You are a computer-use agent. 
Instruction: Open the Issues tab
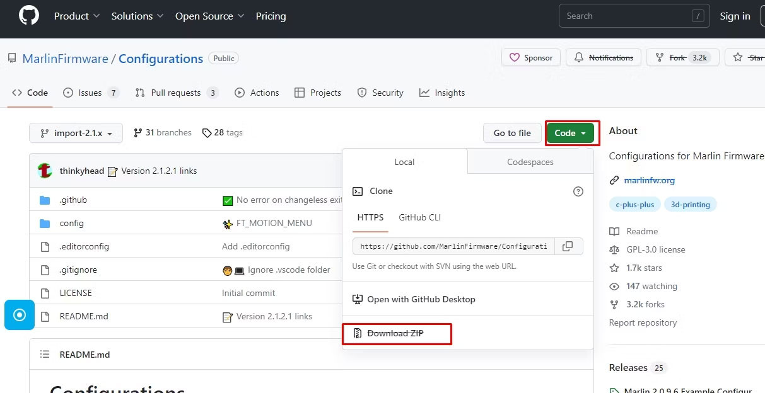pyautogui.click(x=91, y=93)
